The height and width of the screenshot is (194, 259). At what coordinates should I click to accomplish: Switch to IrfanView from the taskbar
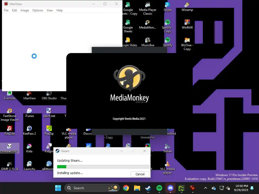(192, 188)
